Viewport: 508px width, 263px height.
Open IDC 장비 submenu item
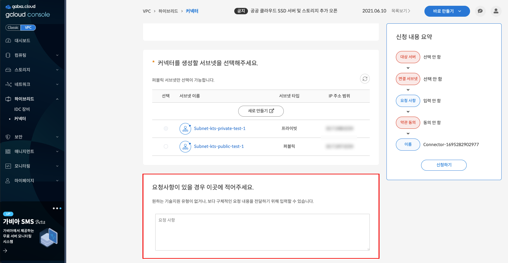pyautogui.click(x=22, y=109)
